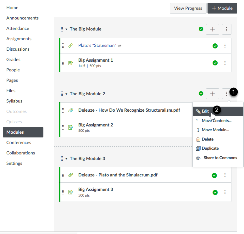The width and height of the screenshot is (244, 234).
Task: Add an item to The Big Module 2
Action: point(213,94)
